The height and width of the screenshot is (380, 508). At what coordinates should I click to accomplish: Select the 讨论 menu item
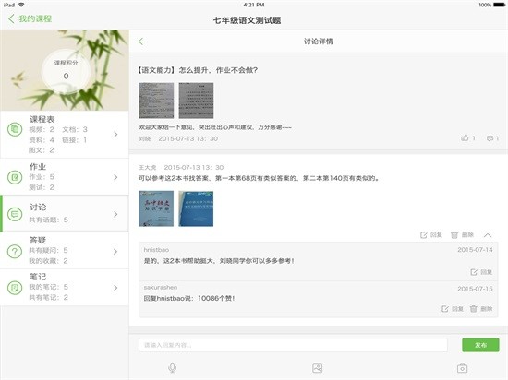[x=65, y=213]
